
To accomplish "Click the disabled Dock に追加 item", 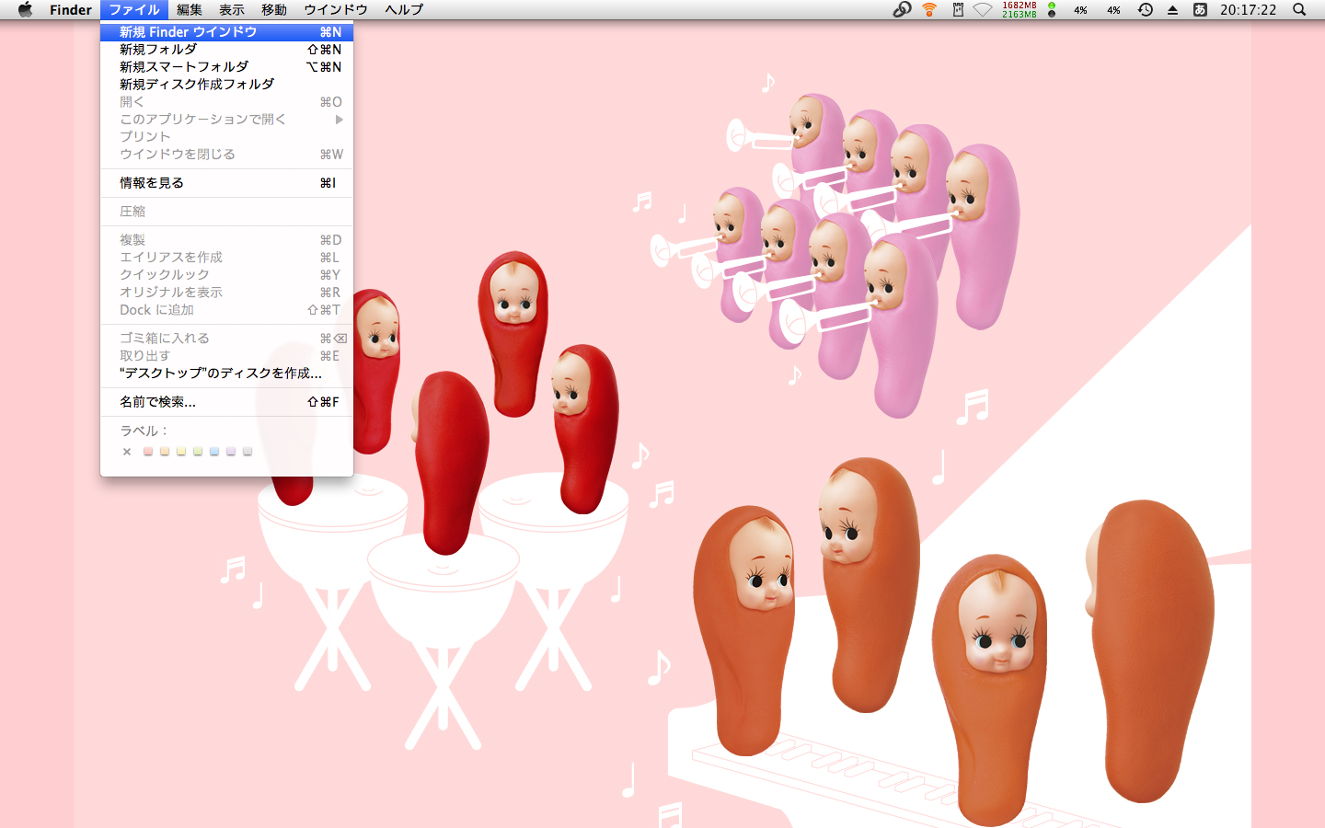I will (x=226, y=309).
